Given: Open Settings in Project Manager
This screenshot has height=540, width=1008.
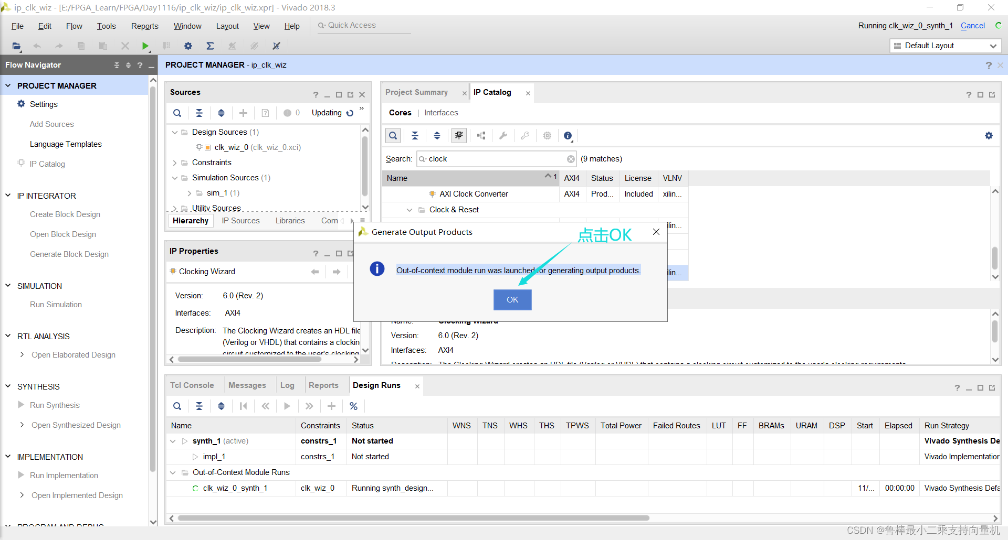Looking at the screenshot, I should [44, 104].
